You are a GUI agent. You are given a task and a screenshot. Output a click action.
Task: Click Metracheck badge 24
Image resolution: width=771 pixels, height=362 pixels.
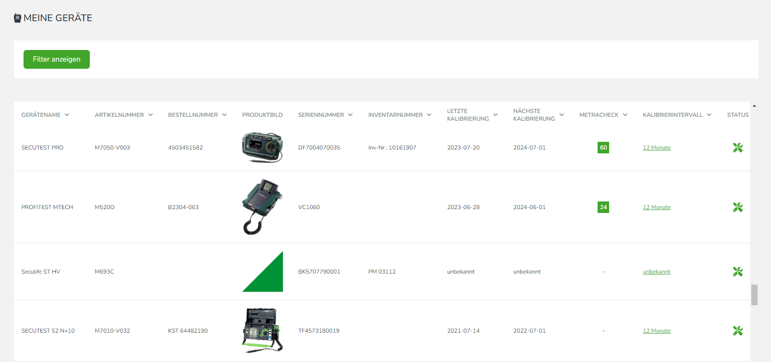[603, 207]
